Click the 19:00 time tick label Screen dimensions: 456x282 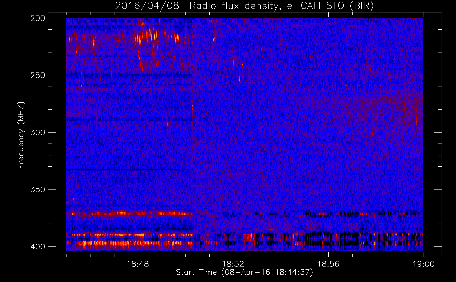pyautogui.click(x=424, y=264)
